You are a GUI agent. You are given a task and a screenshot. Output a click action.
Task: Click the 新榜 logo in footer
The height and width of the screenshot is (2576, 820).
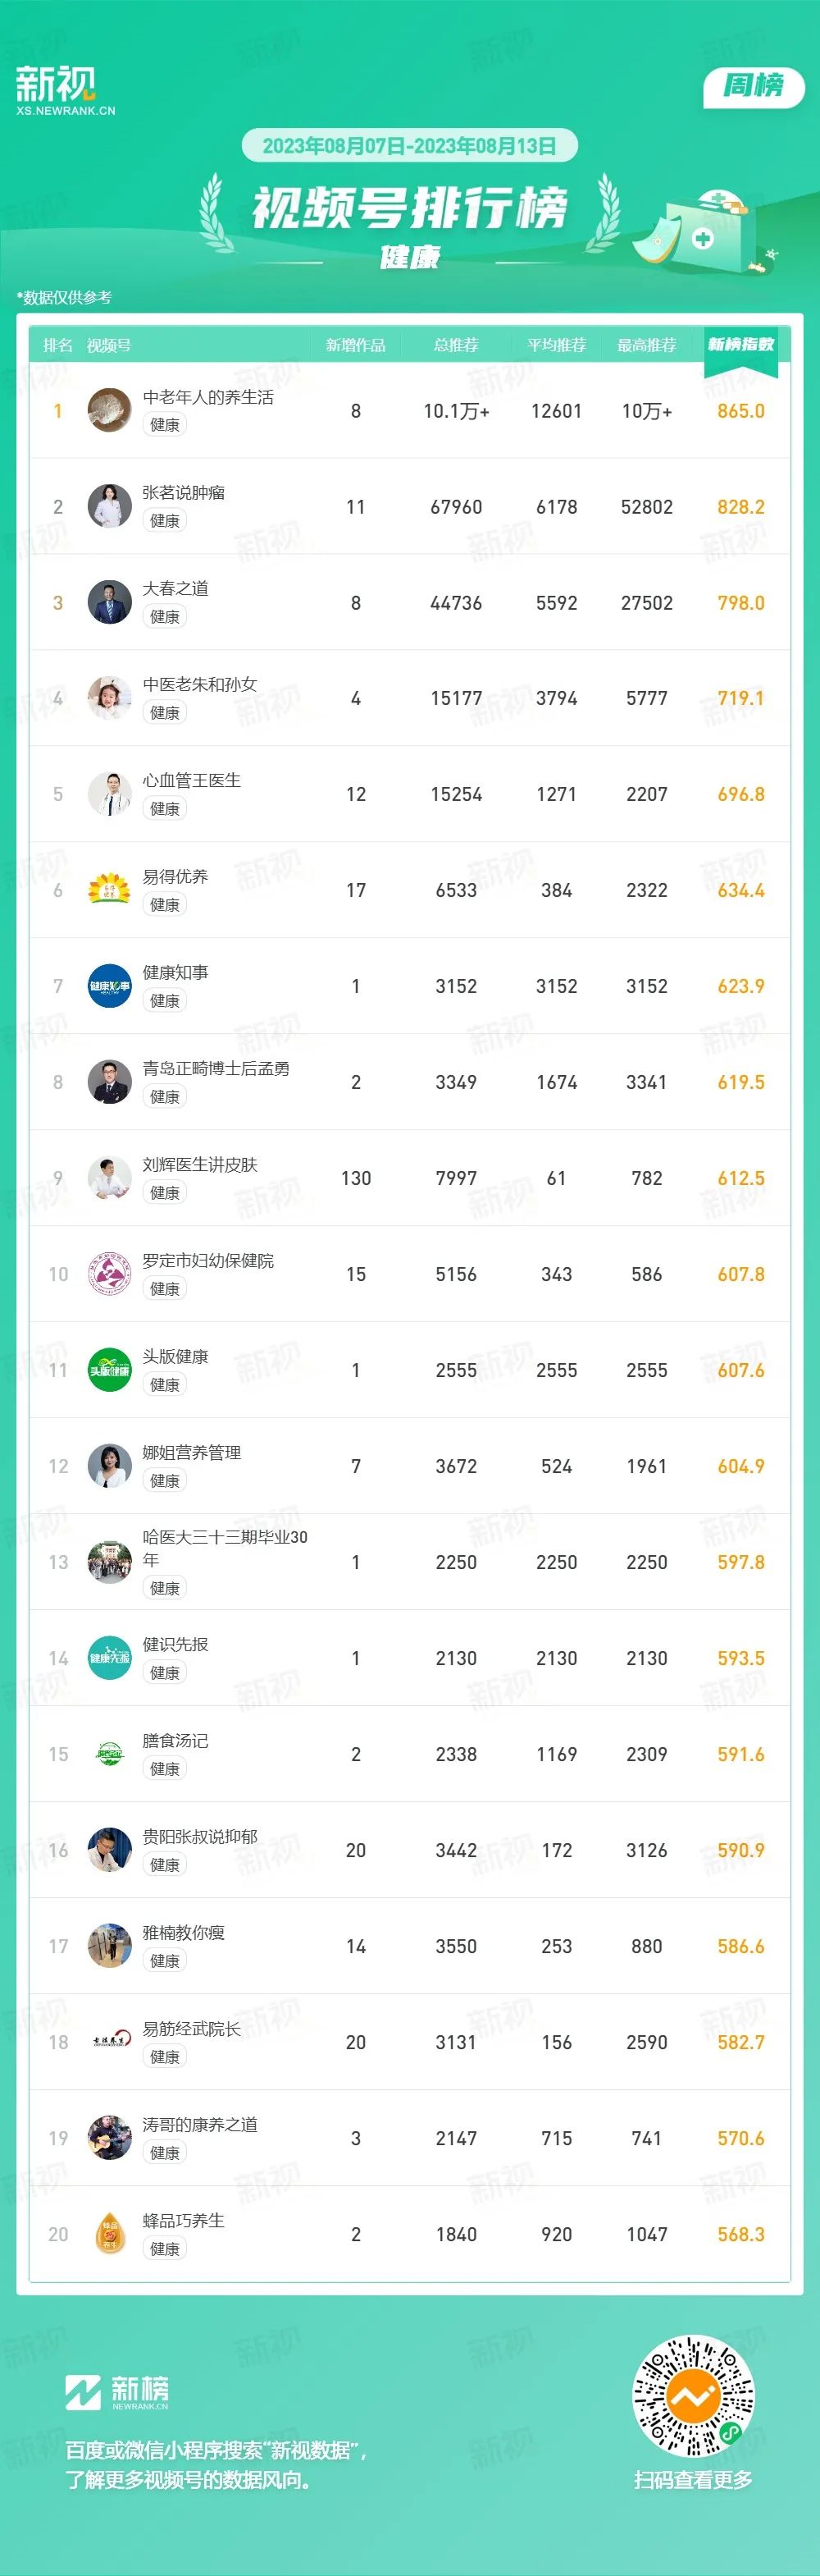[x=118, y=2391]
